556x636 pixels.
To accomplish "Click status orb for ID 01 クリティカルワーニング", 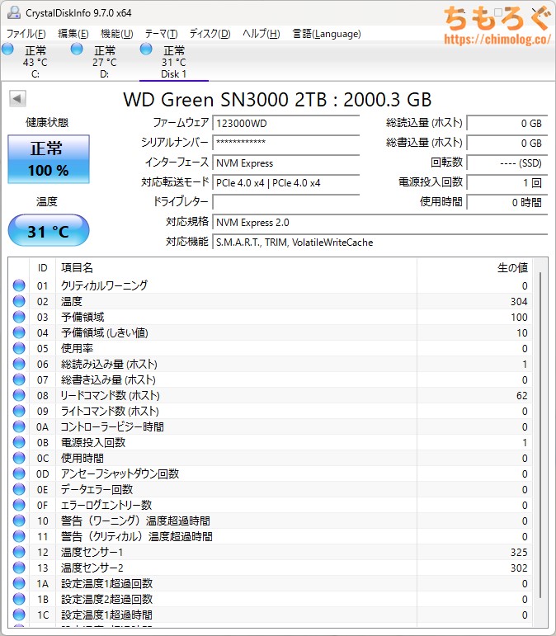I will tap(19, 285).
